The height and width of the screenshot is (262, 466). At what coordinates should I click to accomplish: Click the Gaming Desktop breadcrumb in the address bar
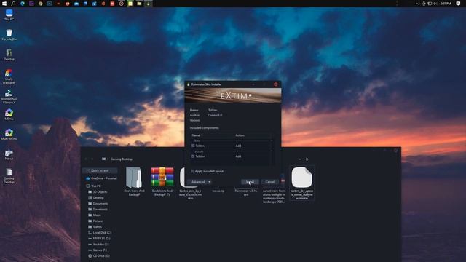[x=122, y=159]
